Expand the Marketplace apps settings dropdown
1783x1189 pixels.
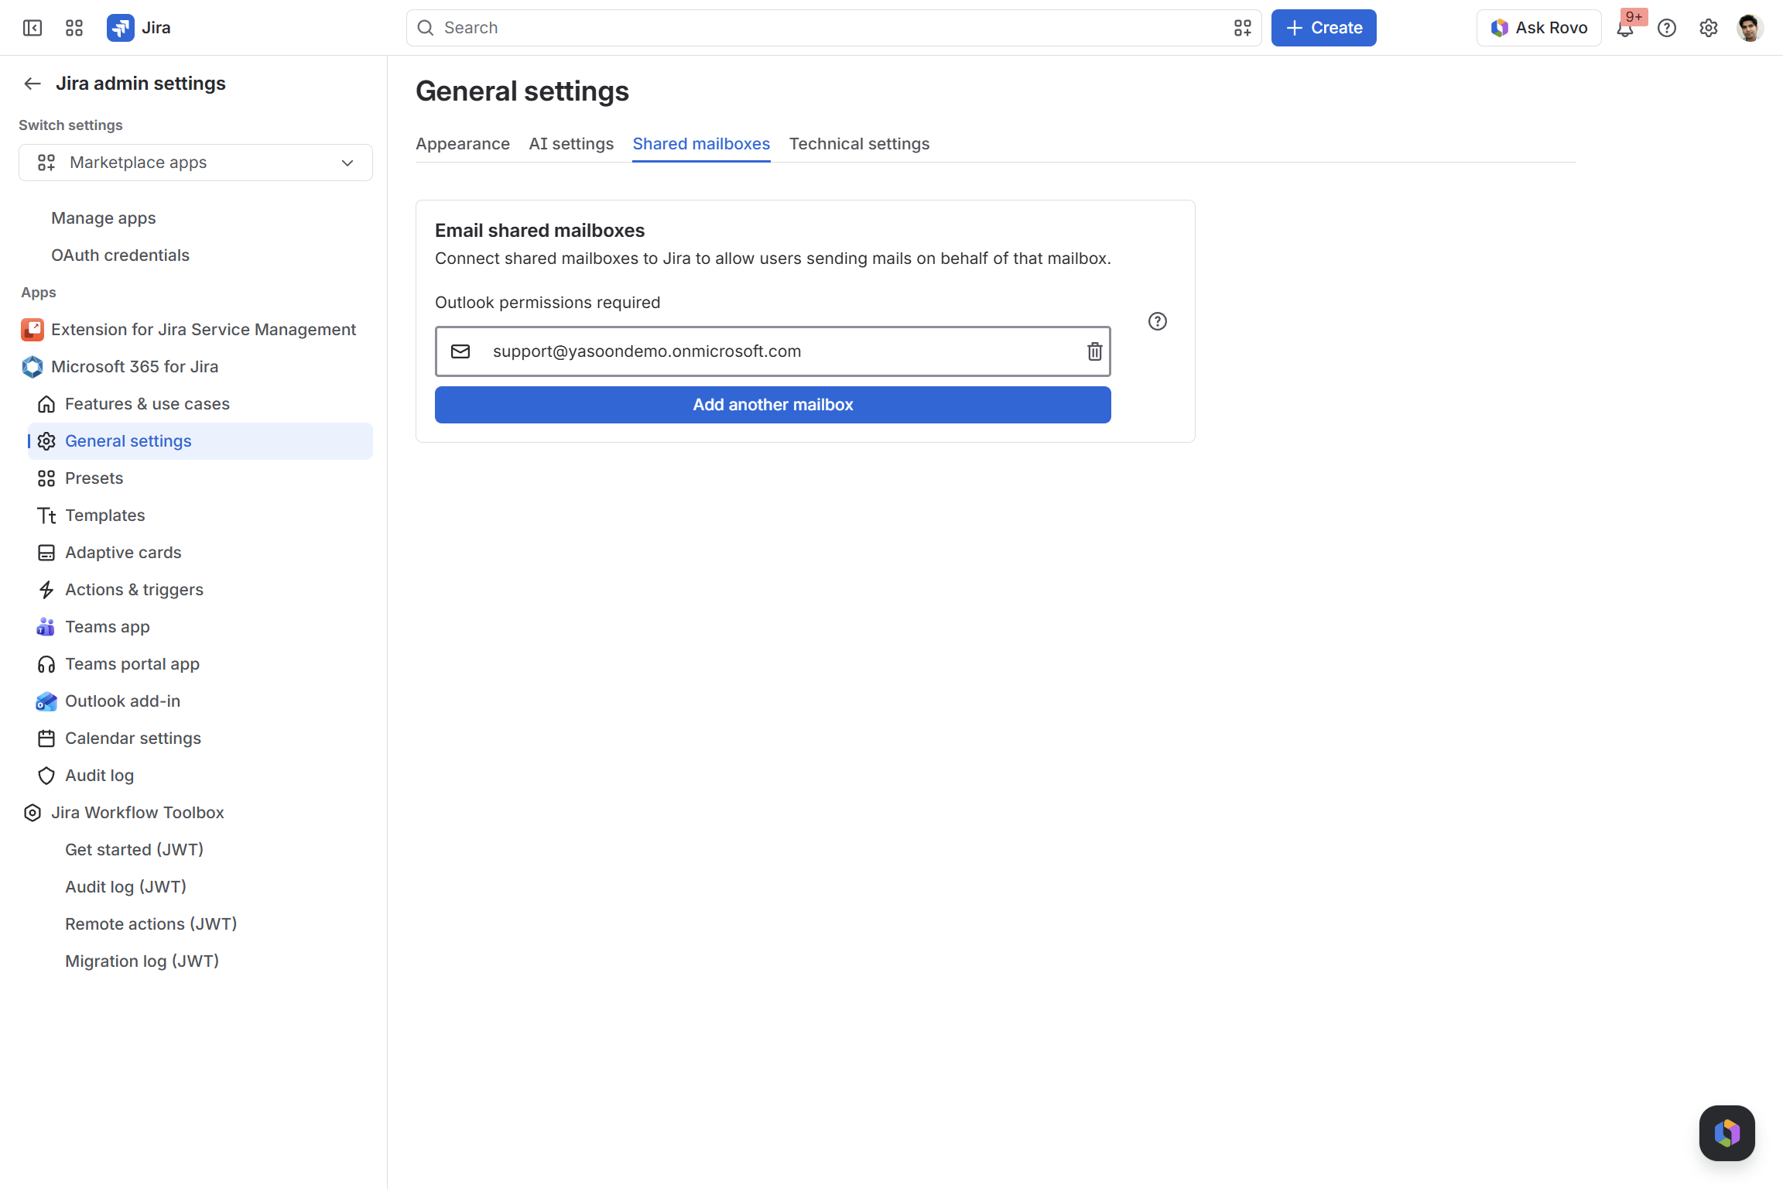[x=196, y=163]
